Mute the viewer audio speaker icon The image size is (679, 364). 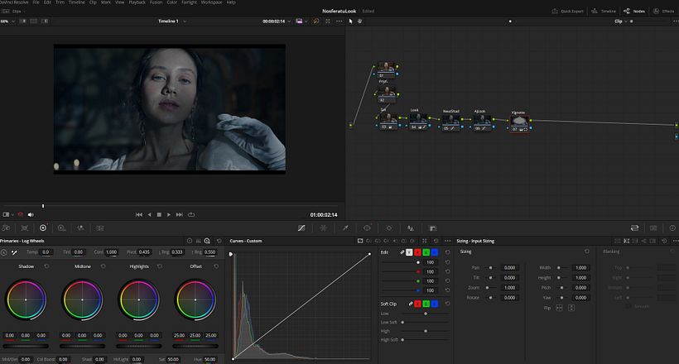coord(31,214)
